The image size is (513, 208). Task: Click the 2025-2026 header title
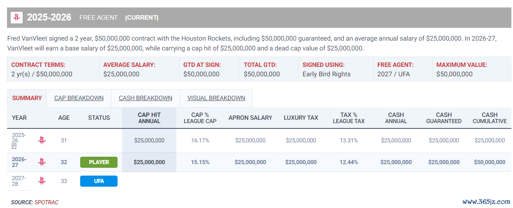click(49, 17)
